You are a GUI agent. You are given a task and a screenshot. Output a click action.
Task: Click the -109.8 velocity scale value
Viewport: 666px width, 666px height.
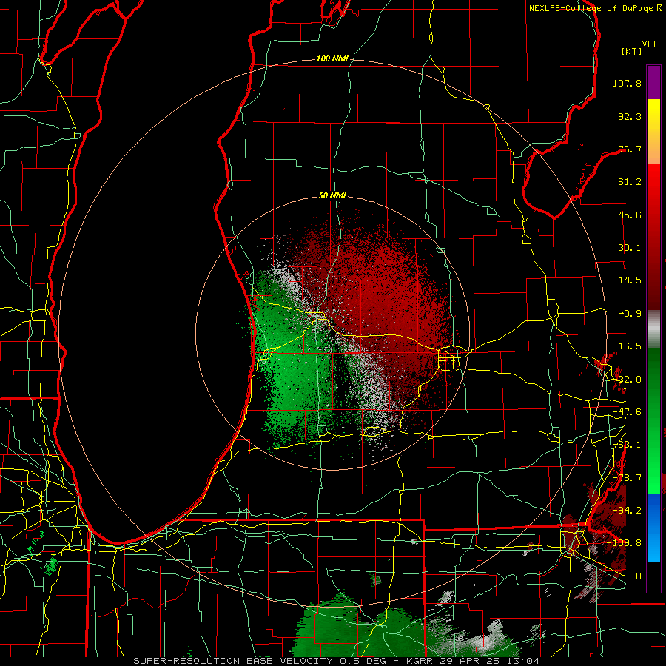coord(625,543)
